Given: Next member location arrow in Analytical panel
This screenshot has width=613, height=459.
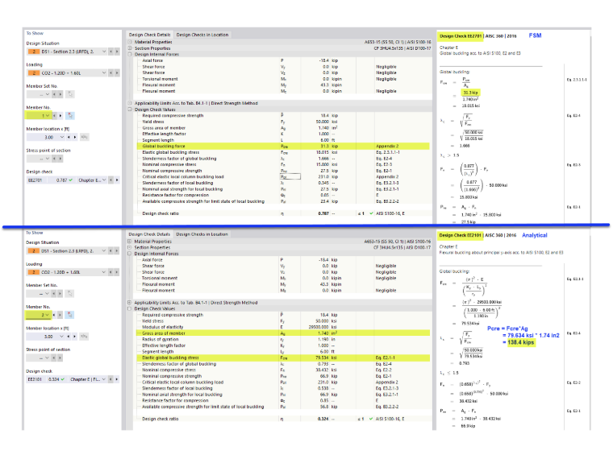Looking at the screenshot, I should tap(75, 336).
